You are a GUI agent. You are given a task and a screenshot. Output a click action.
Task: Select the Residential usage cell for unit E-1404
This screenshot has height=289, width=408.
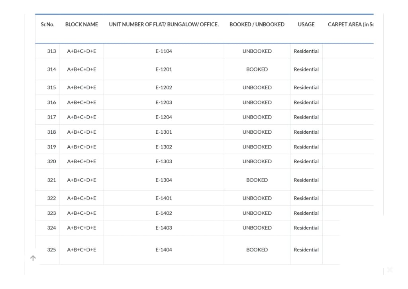pos(306,249)
